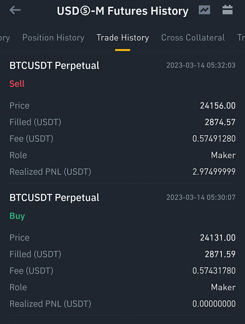Switch to Position History tab

point(53,38)
